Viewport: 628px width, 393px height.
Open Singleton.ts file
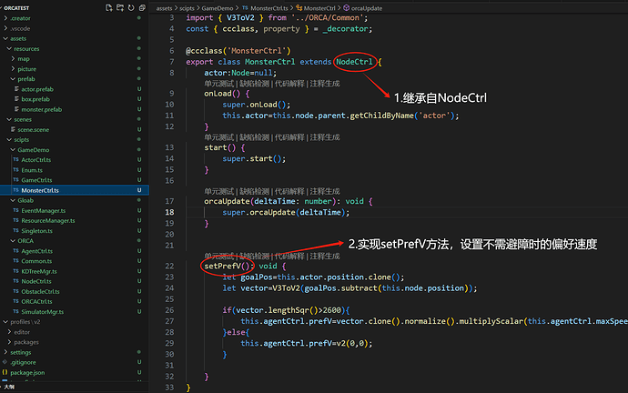pyautogui.click(x=36, y=230)
